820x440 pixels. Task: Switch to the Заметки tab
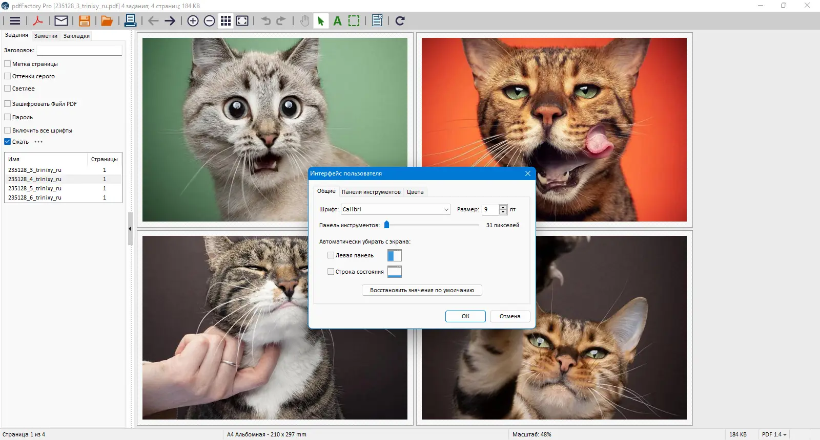click(46, 36)
